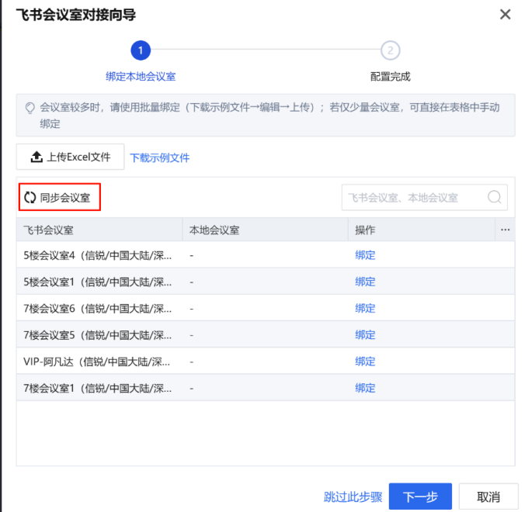The height and width of the screenshot is (512, 525).
Task: Select step 1 circle 绑定本地会议室
Action: tap(141, 51)
